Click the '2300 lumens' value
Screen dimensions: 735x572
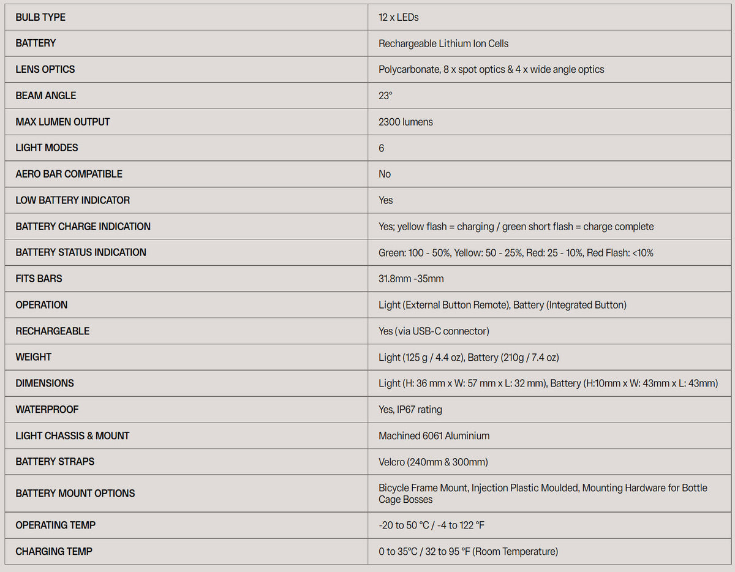(x=405, y=122)
